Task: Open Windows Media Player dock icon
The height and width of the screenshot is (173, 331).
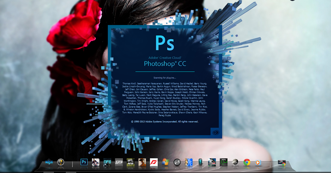Action: pyautogui.click(x=258, y=162)
